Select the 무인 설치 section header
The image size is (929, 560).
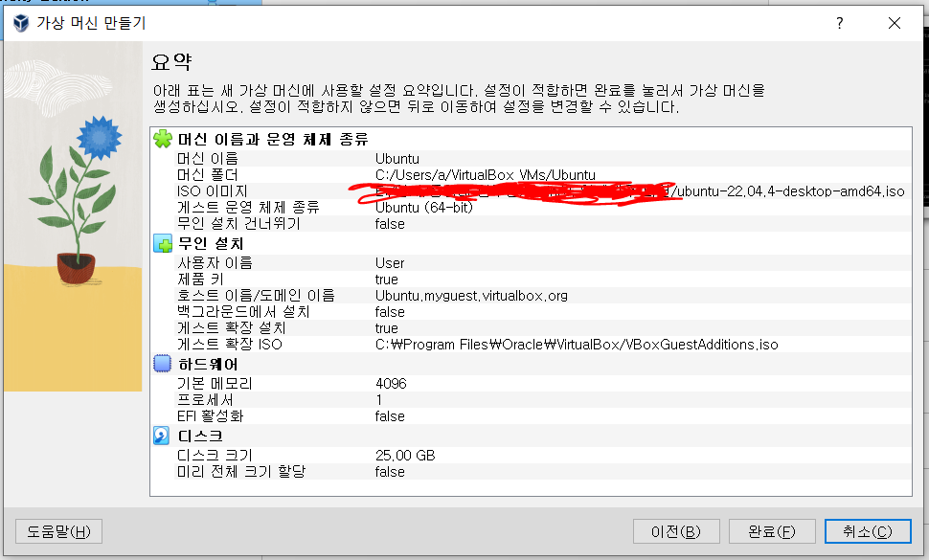click(x=211, y=243)
